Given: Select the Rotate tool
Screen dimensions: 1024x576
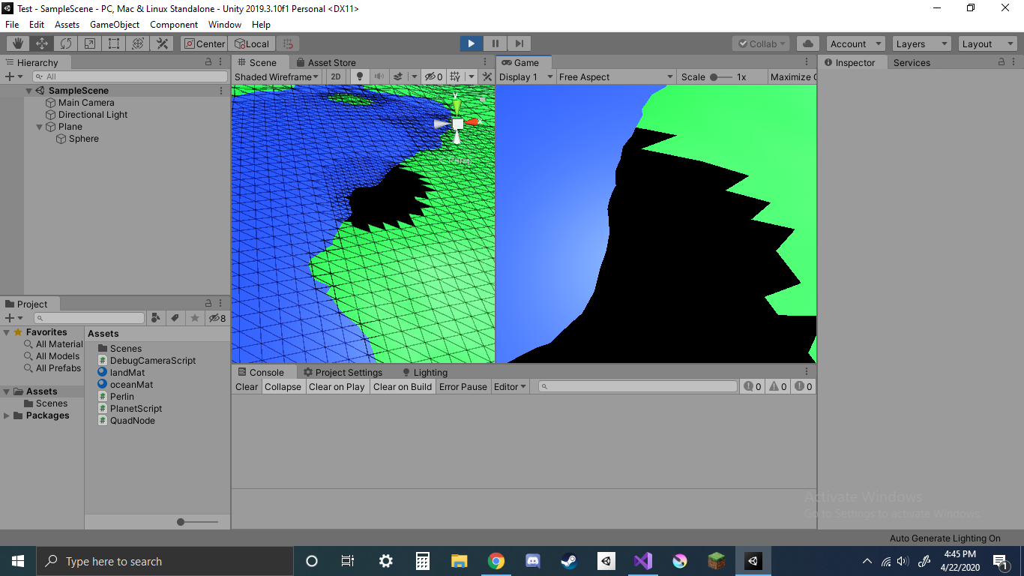Looking at the screenshot, I should (x=66, y=43).
